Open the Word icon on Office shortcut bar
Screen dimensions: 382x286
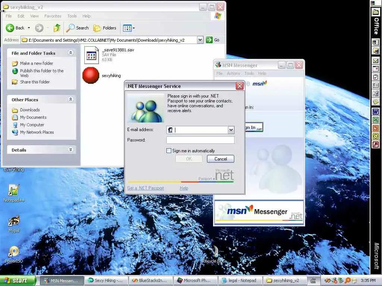pos(376,112)
